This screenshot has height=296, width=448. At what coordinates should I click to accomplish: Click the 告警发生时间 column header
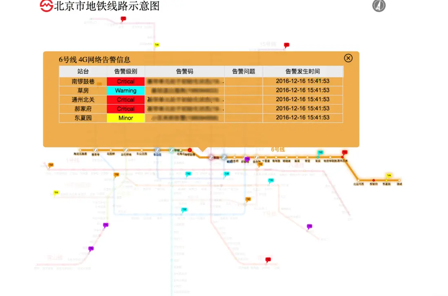coord(303,71)
